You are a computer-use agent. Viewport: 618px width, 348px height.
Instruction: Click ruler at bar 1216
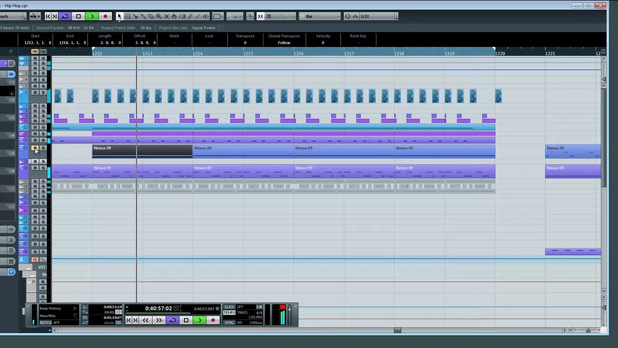[298, 53]
